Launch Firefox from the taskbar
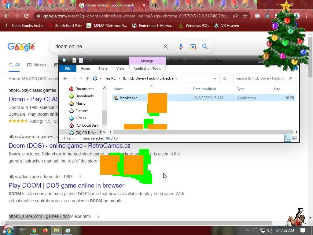Viewport: 313px width, 235px height. coord(45,230)
